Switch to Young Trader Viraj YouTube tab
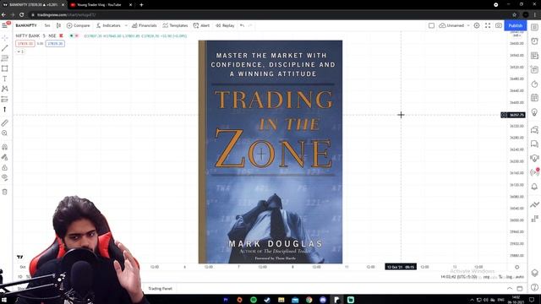541x304 pixels. coord(100,5)
